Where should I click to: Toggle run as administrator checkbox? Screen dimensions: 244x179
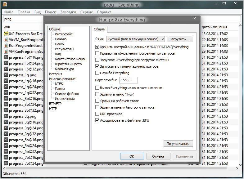coord(97,66)
